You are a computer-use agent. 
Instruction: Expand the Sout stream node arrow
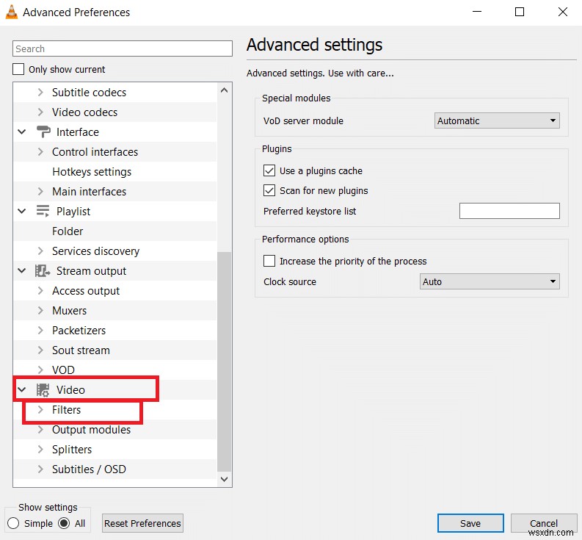[x=40, y=350]
